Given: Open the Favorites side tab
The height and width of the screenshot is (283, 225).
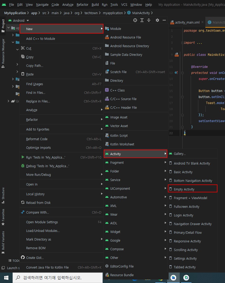Looking at the screenshot, I should coord(3,217).
